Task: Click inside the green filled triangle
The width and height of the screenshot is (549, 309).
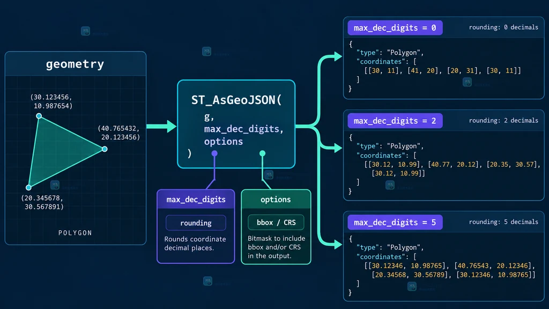Action: pyautogui.click(x=60, y=151)
